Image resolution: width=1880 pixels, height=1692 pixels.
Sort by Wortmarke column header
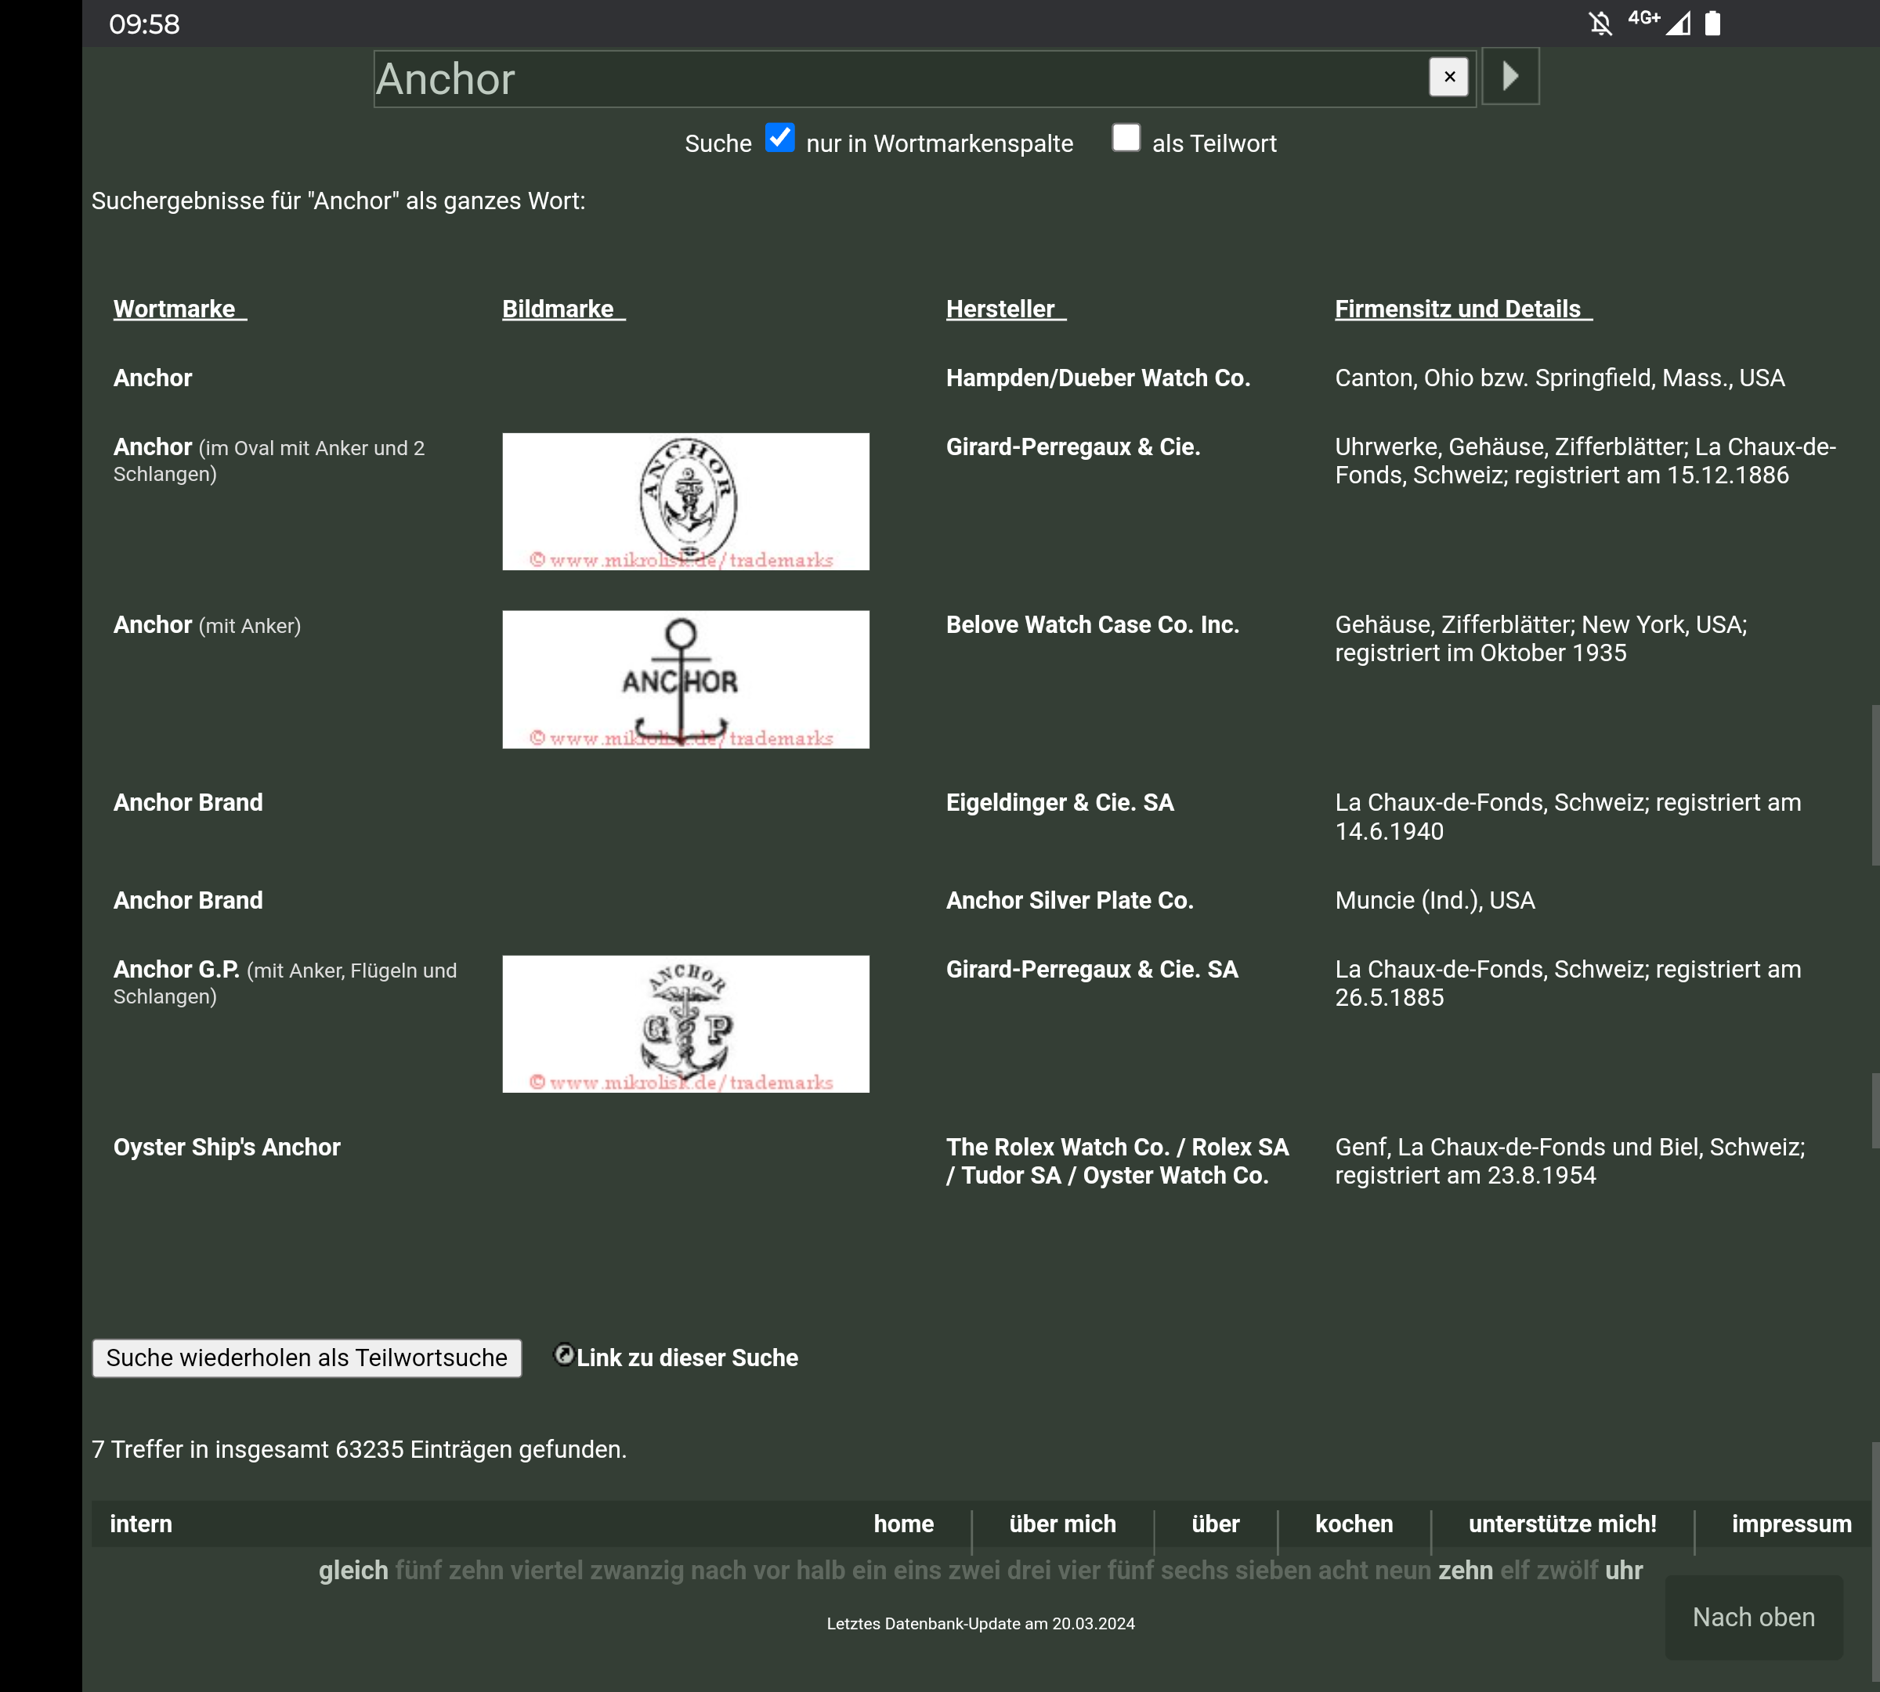pyautogui.click(x=179, y=309)
